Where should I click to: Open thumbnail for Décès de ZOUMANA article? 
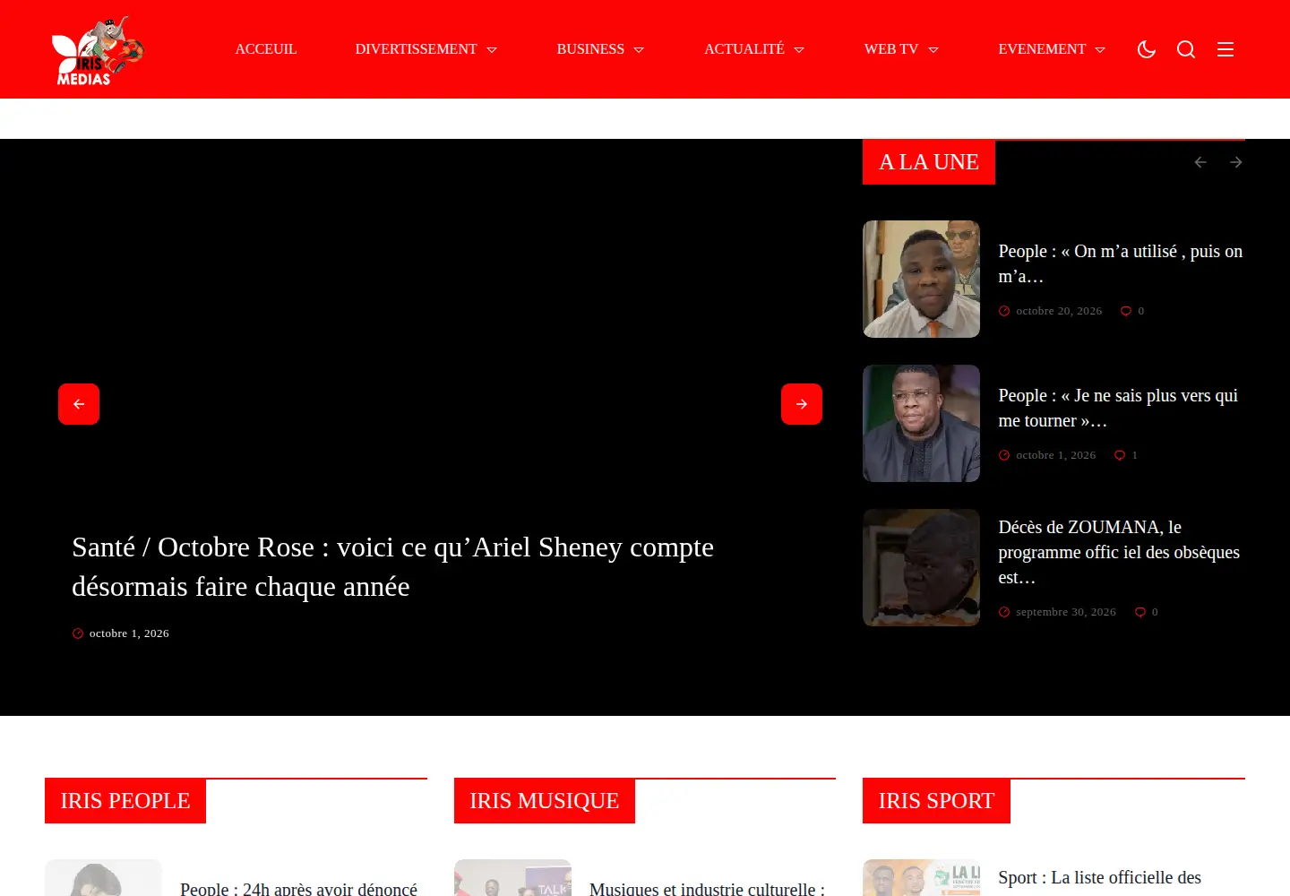[x=921, y=567]
